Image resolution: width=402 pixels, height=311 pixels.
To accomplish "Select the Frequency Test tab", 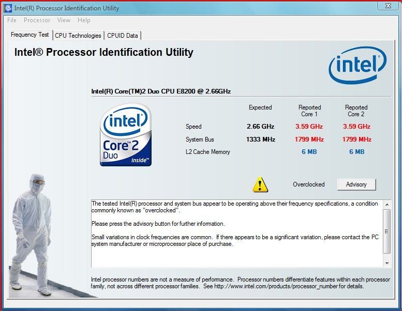I will [29, 35].
